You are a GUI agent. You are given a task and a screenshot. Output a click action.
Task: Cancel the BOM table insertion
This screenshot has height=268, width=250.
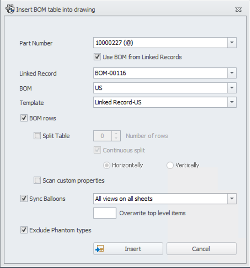(x=201, y=249)
